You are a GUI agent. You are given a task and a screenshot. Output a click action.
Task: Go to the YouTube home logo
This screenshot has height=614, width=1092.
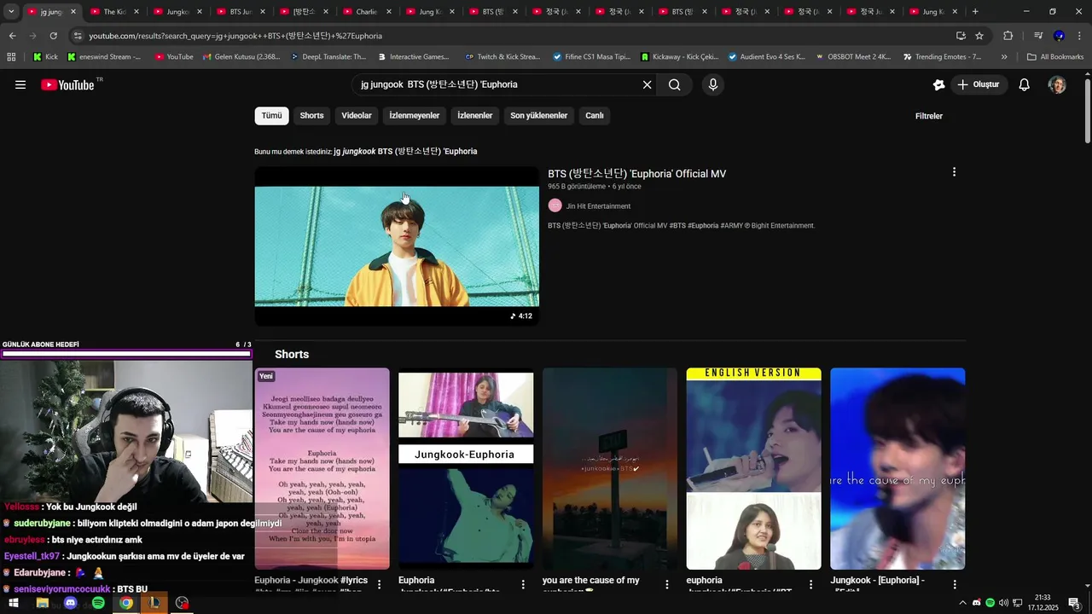(68, 84)
